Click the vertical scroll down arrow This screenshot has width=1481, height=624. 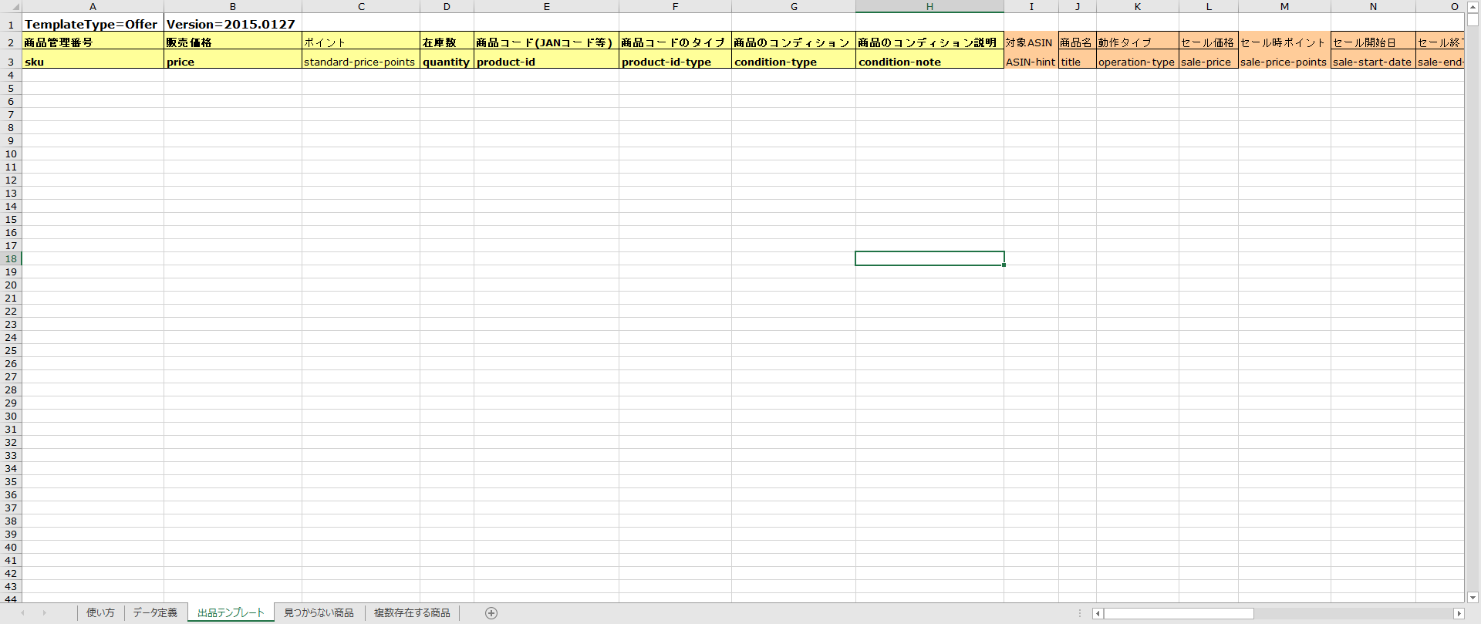pos(1473,597)
